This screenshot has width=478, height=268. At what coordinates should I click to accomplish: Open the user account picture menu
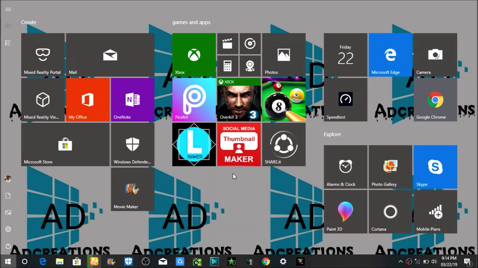click(x=8, y=179)
